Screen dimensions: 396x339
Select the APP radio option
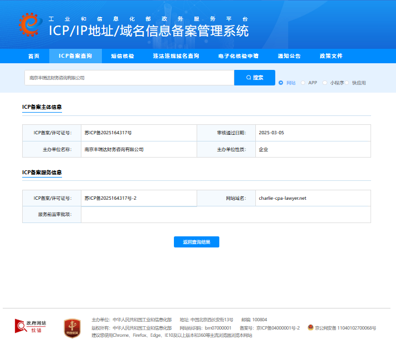click(303, 83)
